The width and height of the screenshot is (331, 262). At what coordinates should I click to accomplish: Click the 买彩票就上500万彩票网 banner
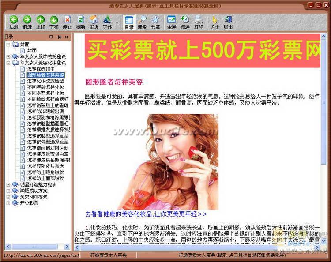point(203,51)
